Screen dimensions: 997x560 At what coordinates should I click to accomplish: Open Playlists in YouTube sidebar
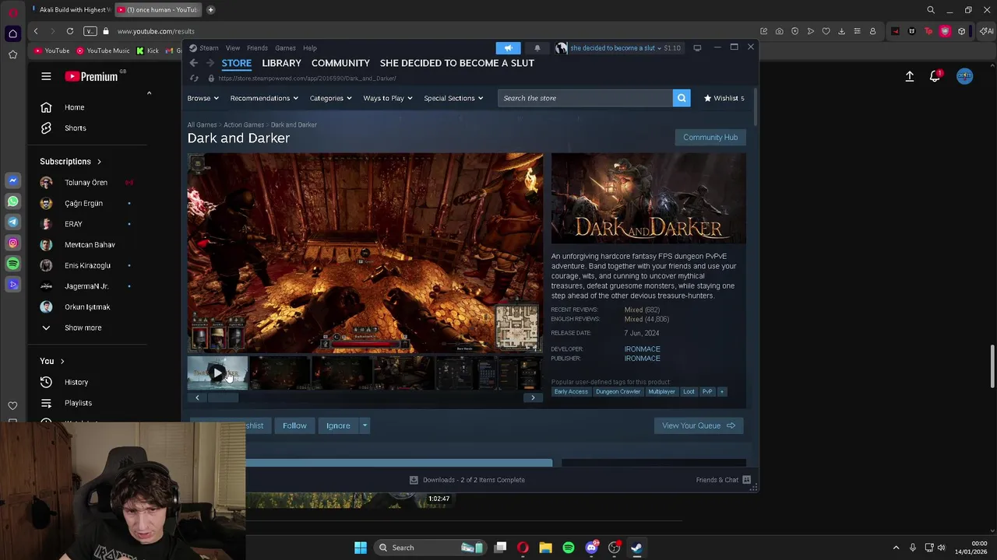pyautogui.click(x=78, y=403)
